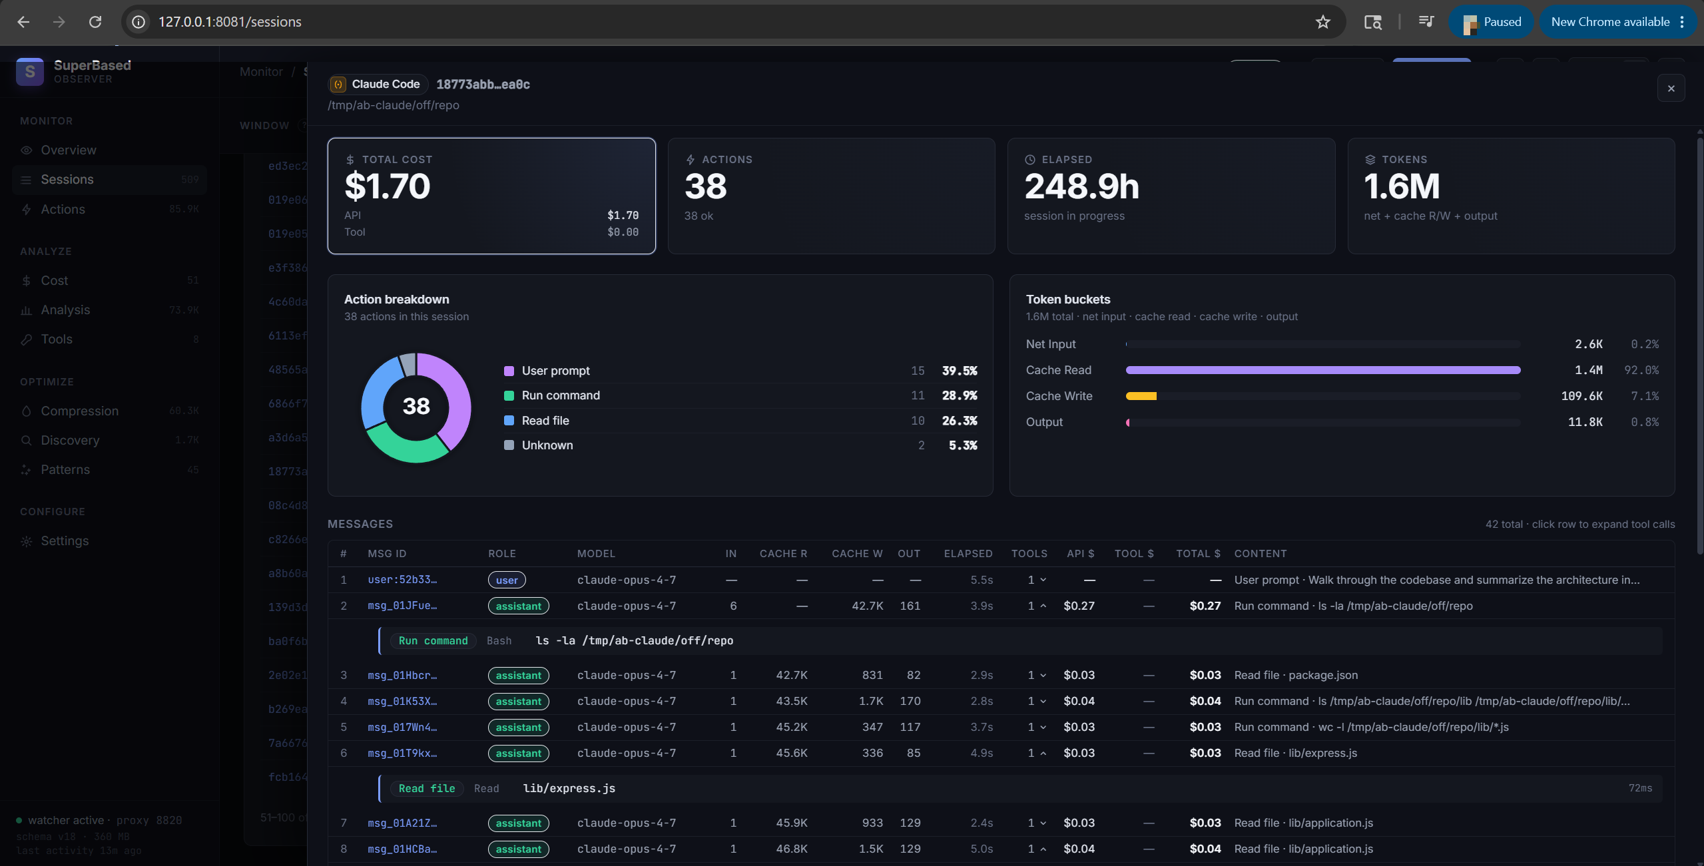The image size is (1704, 866).
Task: Close the session detail panel
Action: pyautogui.click(x=1671, y=89)
